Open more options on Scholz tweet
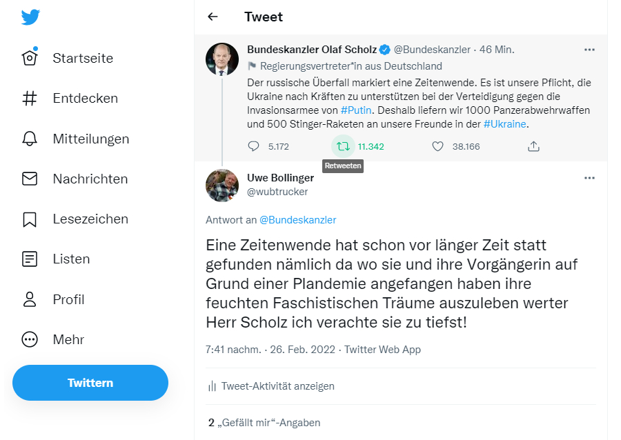Image resolution: width=621 pixels, height=440 pixels. 589,50
